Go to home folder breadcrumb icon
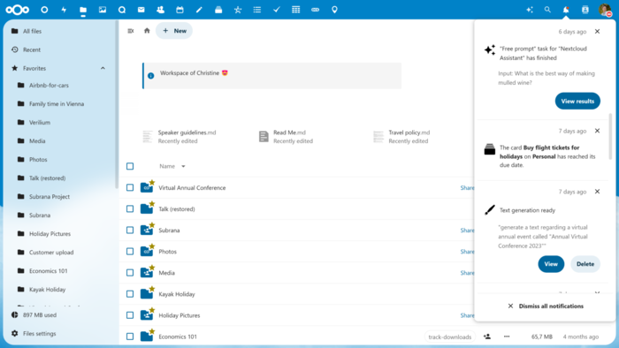 tap(147, 31)
